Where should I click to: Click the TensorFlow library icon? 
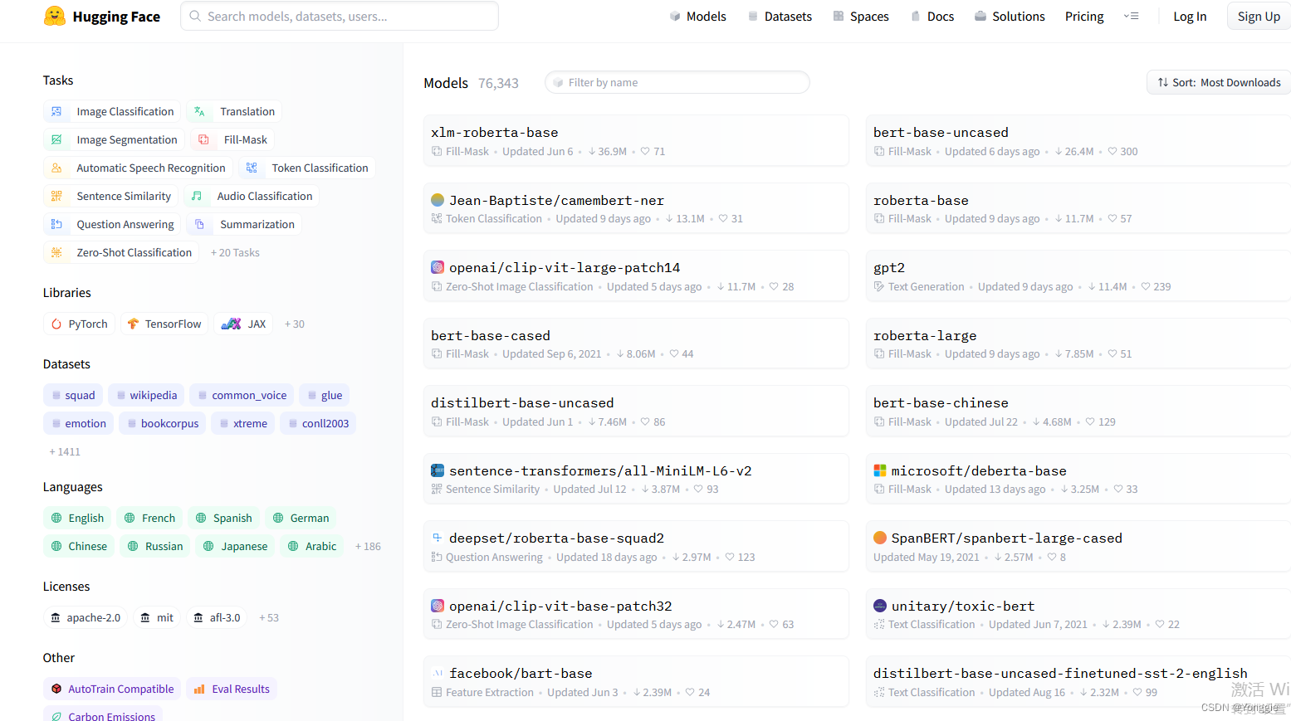133,324
